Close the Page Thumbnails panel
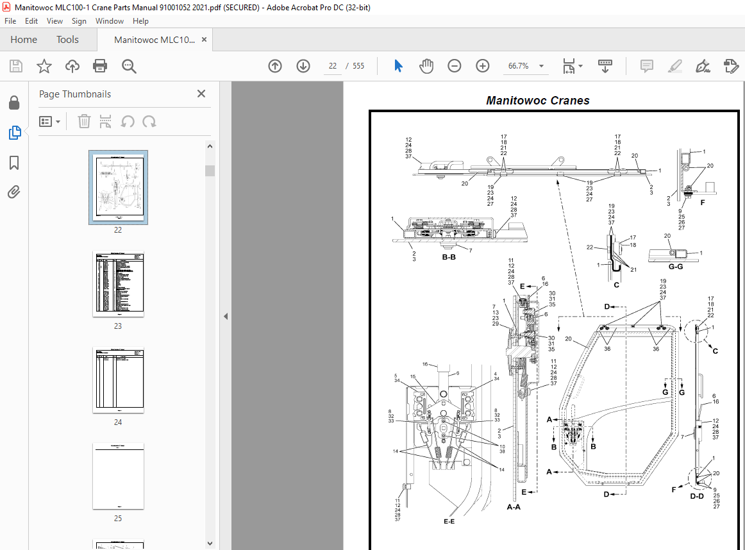The width and height of the screenshot is (745, 550). click(201, 94)
